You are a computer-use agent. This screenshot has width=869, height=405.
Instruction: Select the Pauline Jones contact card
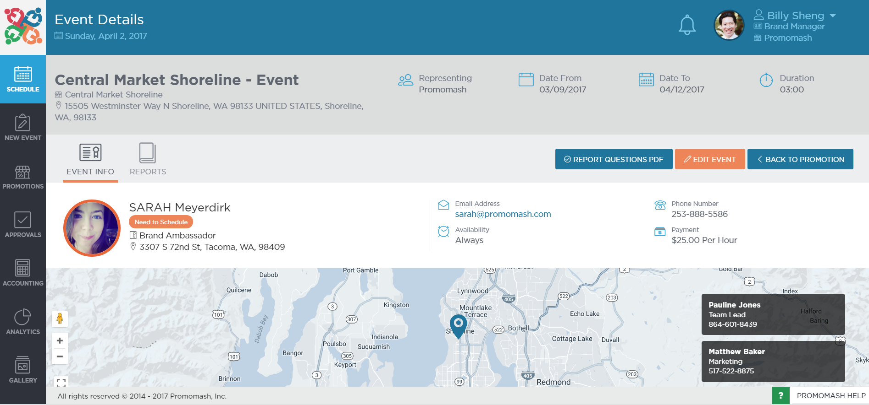pos(773,314)
